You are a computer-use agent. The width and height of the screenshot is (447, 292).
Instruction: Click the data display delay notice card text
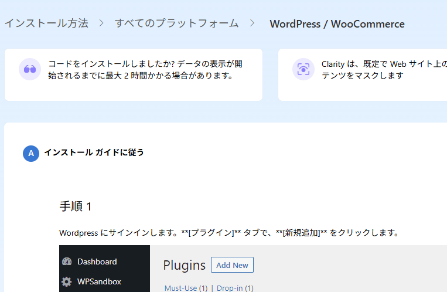tap(145, 70)
